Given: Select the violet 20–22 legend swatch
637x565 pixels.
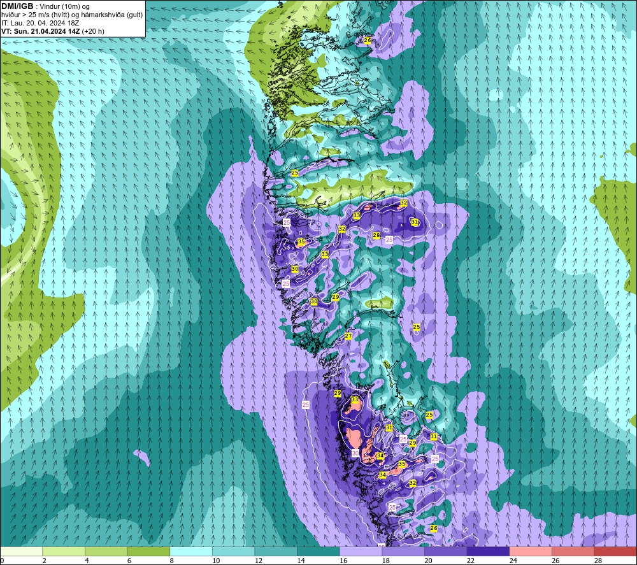Looking at the screenshot, I should point(446,551).
